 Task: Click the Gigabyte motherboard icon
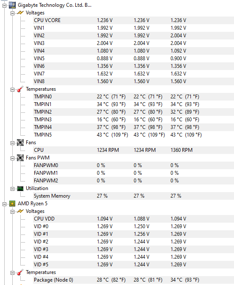tap(12, 5)
